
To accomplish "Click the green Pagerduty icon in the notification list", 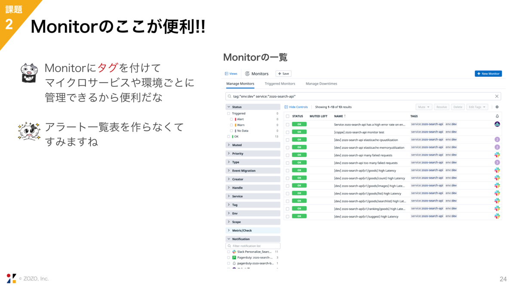I will (234, 257).
